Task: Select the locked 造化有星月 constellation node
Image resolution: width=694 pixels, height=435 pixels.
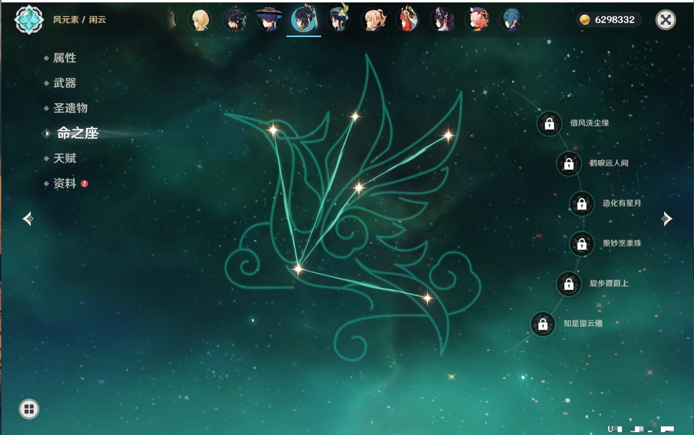Action: (x=582, y=203)
